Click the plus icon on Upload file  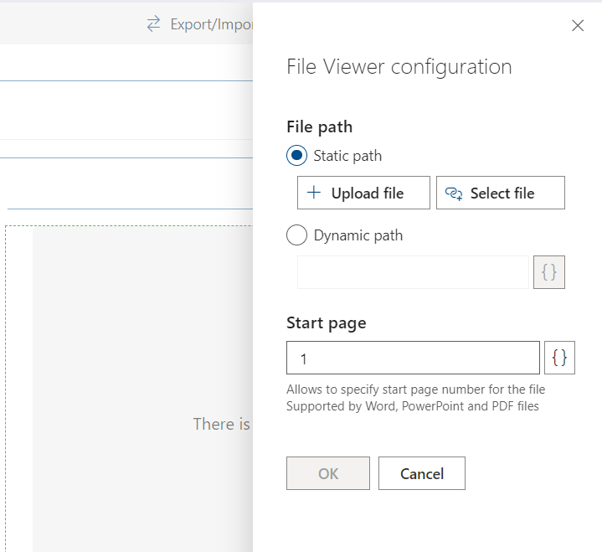(x=314, y=192)
